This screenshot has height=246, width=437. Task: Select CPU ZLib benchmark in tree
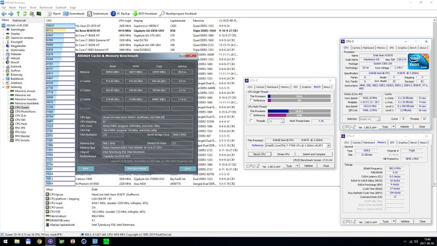pos(18,115)
